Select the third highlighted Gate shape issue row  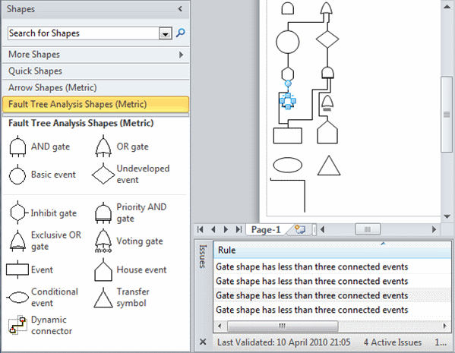[x=332, y=295]
